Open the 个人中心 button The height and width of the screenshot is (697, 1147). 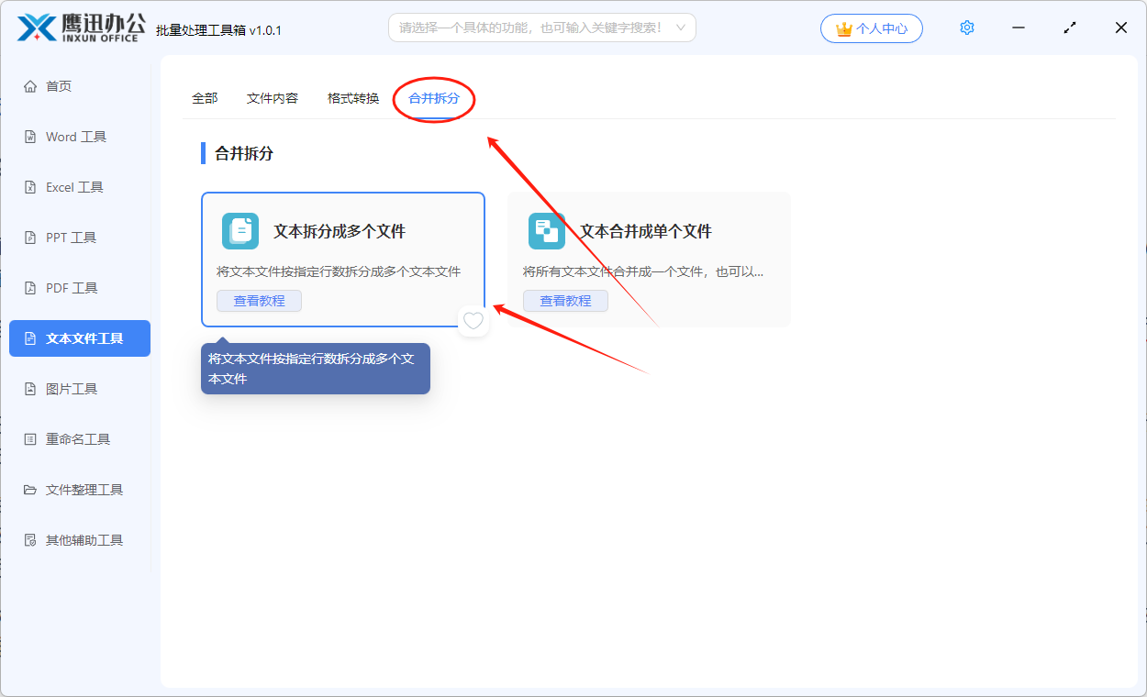(872, 28)
